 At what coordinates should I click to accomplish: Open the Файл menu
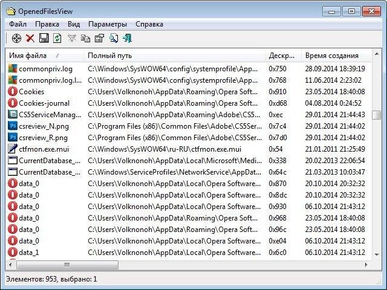[x=18, y=24]
